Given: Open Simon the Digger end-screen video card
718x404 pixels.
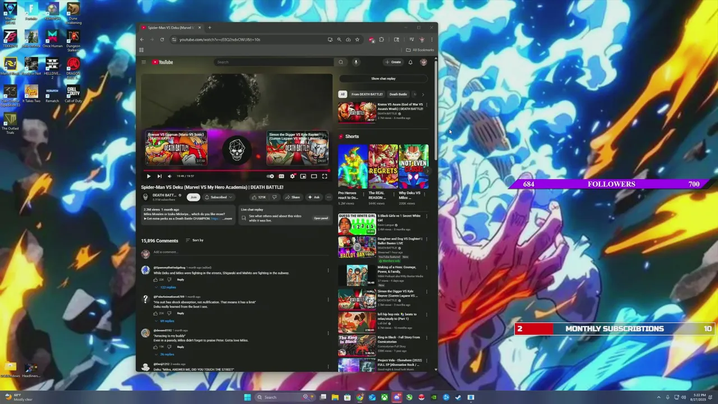Looking at the screenshot, I should pyautogui.click(x=297, y=148).
